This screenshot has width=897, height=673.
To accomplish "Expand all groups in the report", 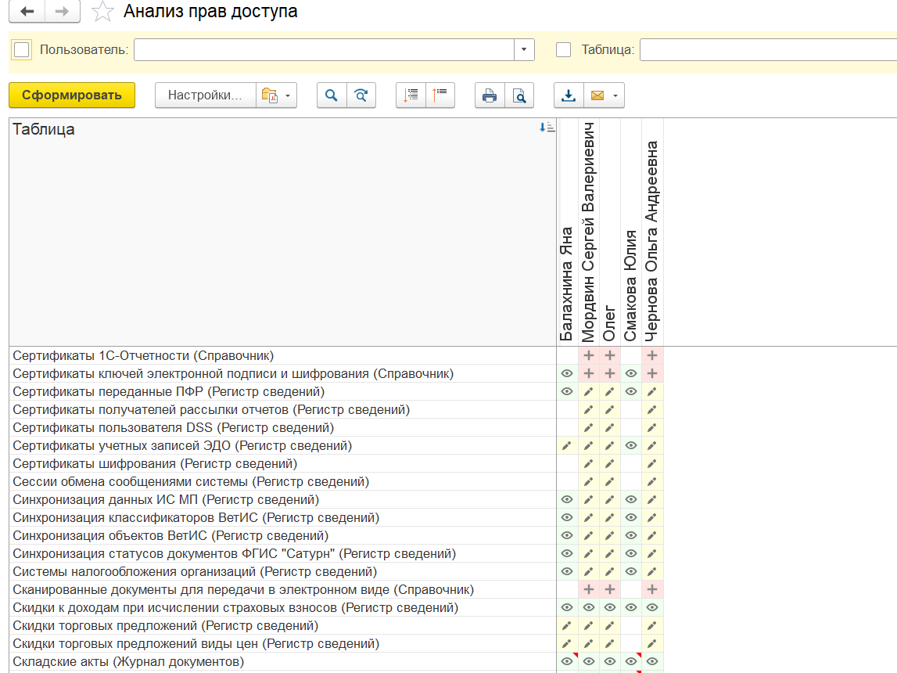I will click(411, 95).
